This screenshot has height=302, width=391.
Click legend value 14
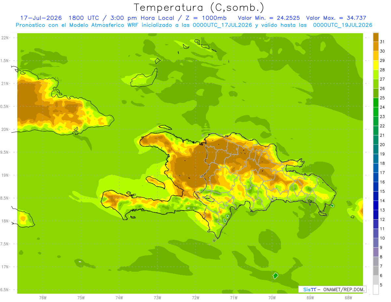coord(383,201)
